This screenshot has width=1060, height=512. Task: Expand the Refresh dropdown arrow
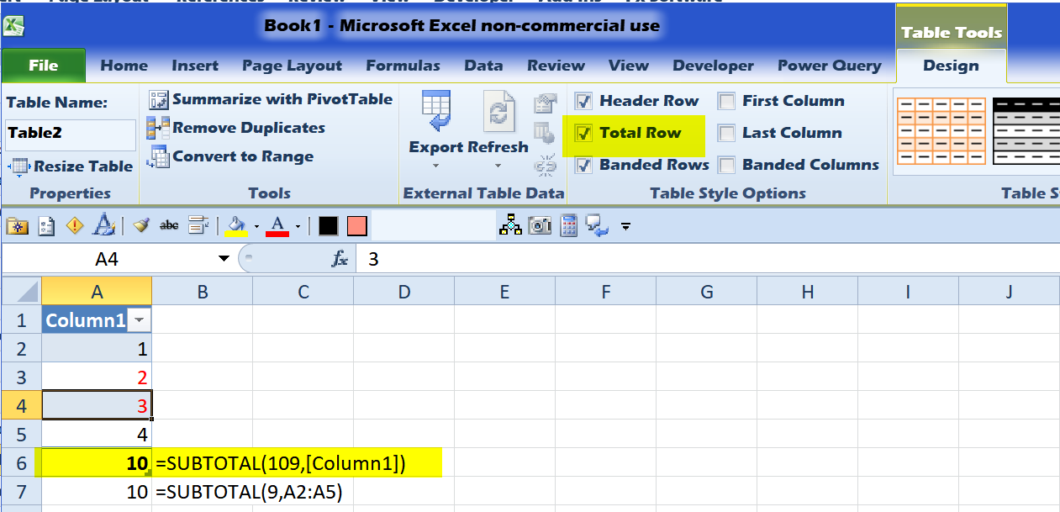click(x=498, y=166)
